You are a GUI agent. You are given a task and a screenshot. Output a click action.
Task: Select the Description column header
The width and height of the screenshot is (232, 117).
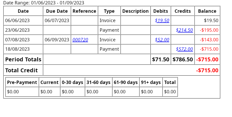pyautogui.click(x=135, y=11)
